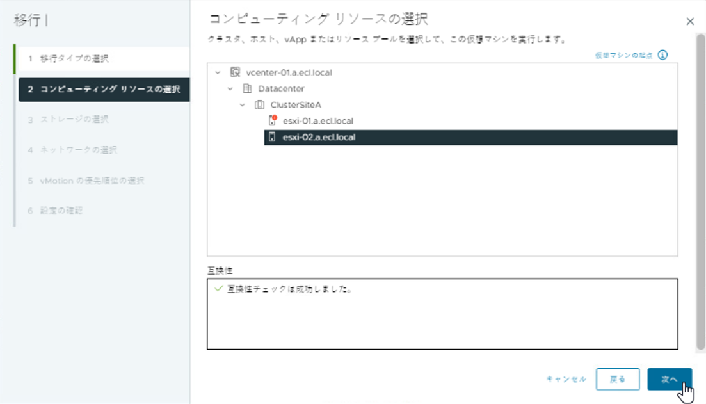Viewport: 706px width, 404px height.
Task: Click step 3 ストレージの選択
Action: [76, 120]
